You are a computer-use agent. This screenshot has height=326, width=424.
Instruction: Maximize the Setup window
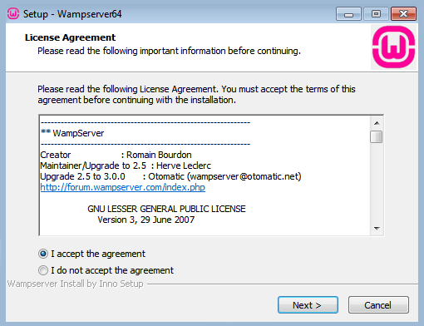(x=376, y=14)
